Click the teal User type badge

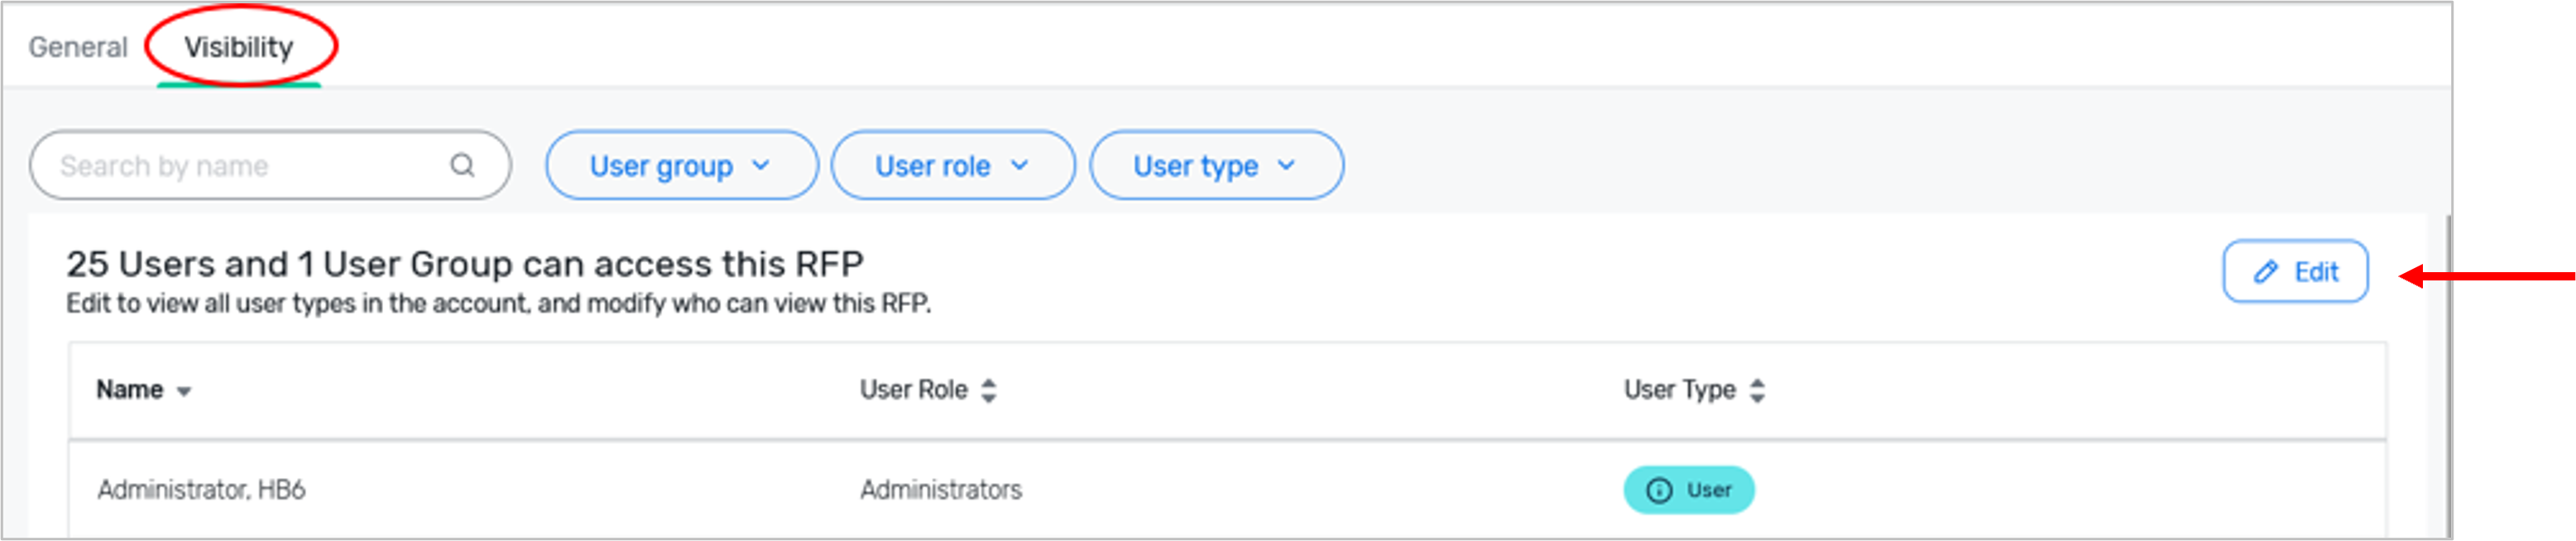point(1689,490)
